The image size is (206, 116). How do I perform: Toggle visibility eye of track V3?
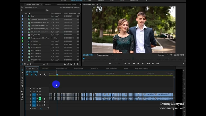[x=40, y=88]
